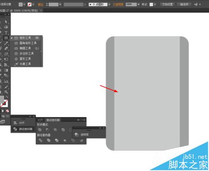Swap fill and stroke colors

tap(7, 97)
